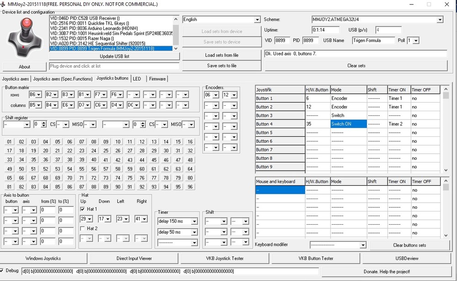Select button number 35 in grid
Image resolution: width=457 pixels, height=281 pixels.
pos(33,160)
